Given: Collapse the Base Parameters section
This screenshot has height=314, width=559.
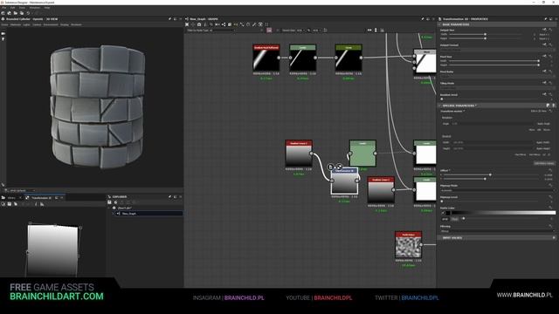Looking at the screenshot, I should (x=438, y=24).
